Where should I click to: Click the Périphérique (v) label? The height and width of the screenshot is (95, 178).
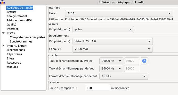tap(61, 41)
